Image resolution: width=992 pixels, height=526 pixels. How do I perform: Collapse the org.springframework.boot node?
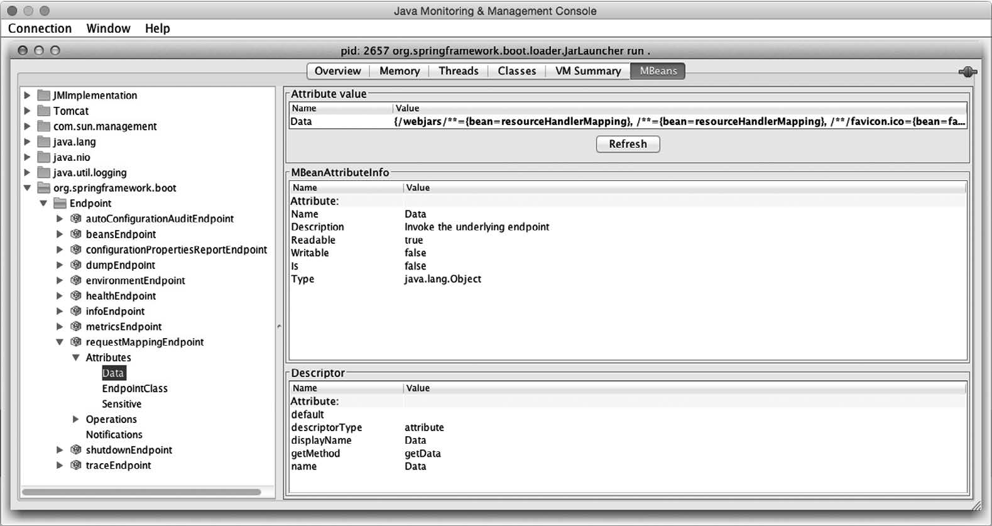[27, 188]
